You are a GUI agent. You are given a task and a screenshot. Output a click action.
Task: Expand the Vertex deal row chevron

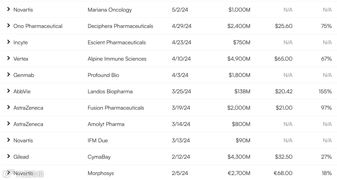click(x=8, y=58)
